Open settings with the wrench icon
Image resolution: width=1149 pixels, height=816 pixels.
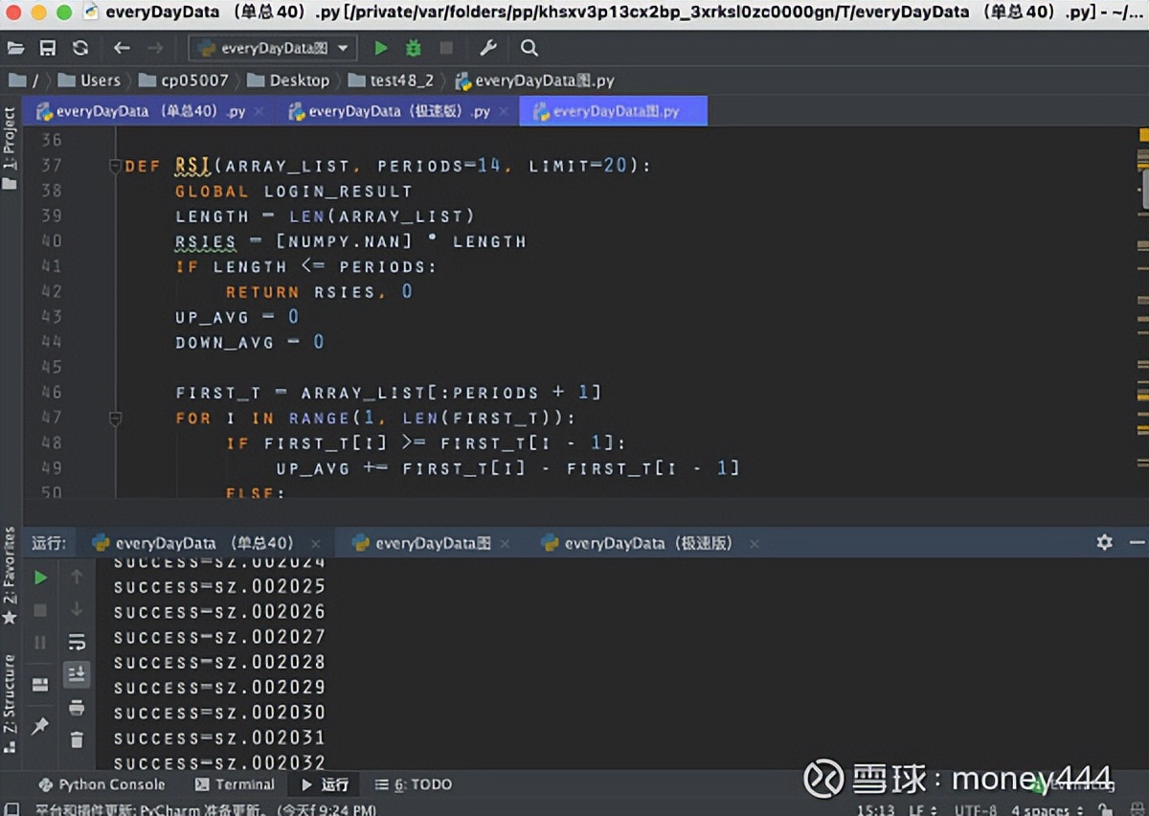(487, 48)
